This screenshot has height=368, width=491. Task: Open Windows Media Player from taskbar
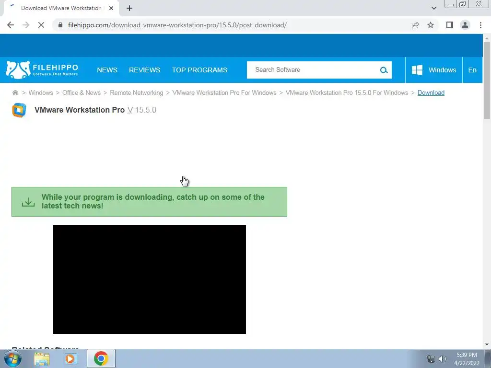pyautogui.click(x=71, y=358)
